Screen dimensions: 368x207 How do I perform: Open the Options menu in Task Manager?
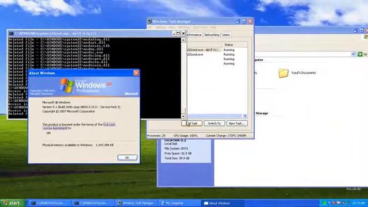pos(160,28)
